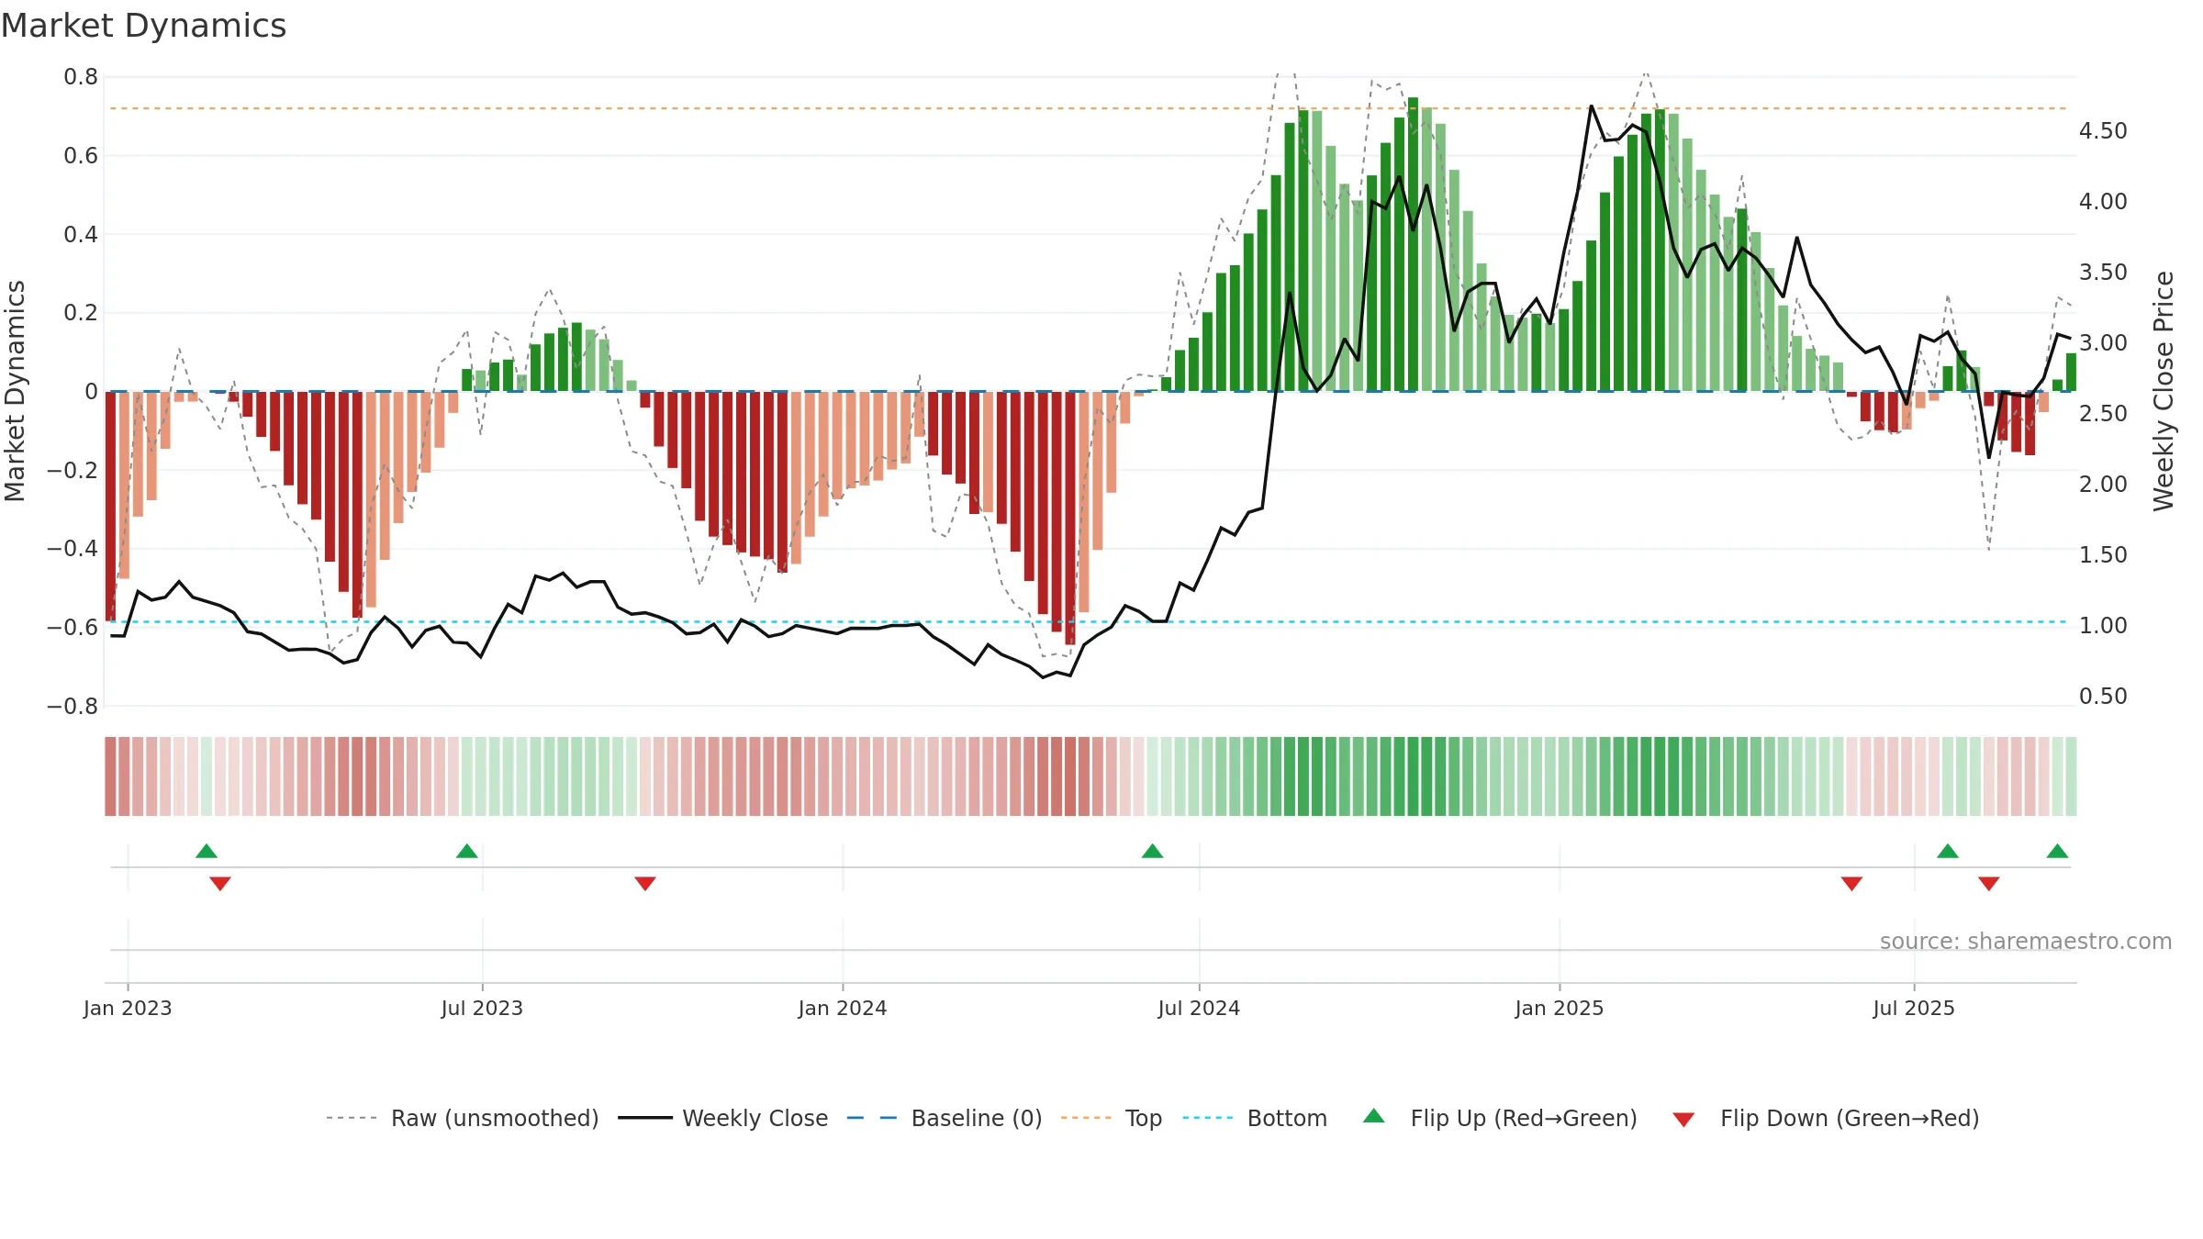The height and width of the screenshot is (1239, 2203).
Task: Click the Weekly Close line's highest peak near Jan 2025
Action: coord(1591,106)
